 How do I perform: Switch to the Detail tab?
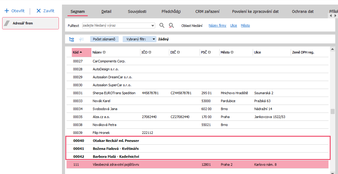pos(106,12)
